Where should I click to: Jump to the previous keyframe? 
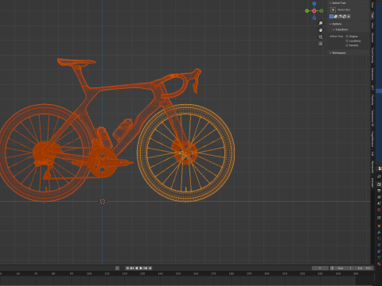132,268
